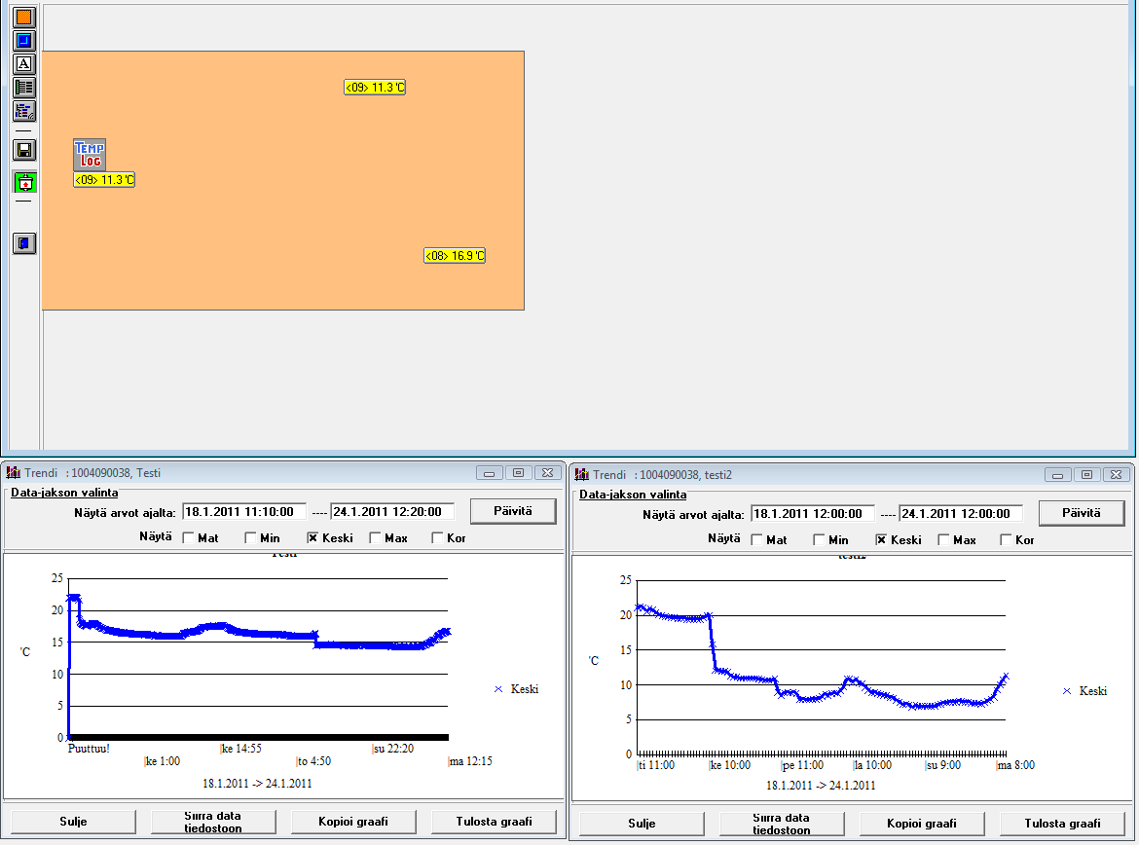Screen dimensions: 1139x845
Task: Click the TempLog logo icon on floor plan
Action: coord(90,155)
